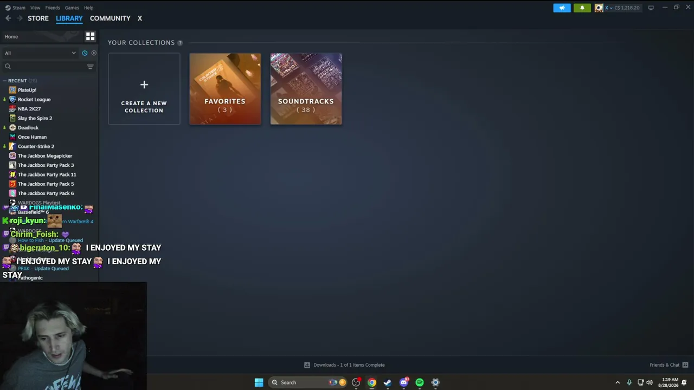Open the Favorites collection
Image resolution: width=694 pixels, height=390 pixels.
(225, 89)
